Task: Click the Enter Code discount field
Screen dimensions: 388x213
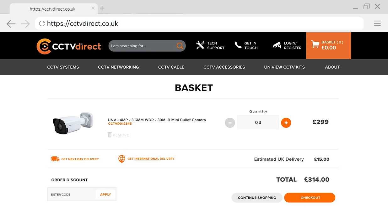Action: click(x=72, y=195)
